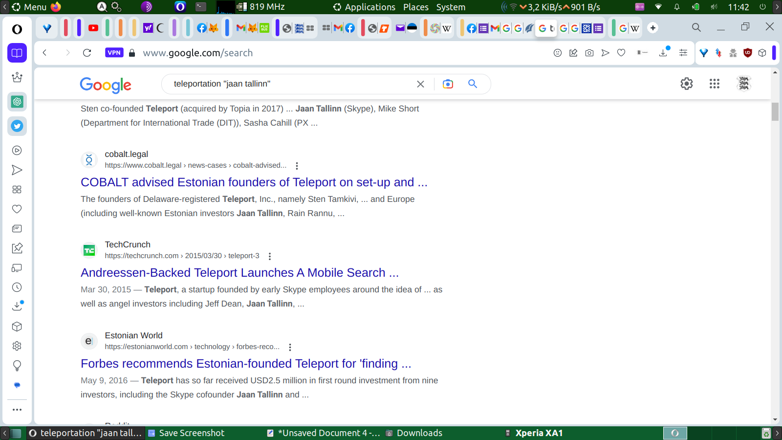
Task: Open Andreessen-Backed Teleport Launches result
Action: tap(240, 273)
